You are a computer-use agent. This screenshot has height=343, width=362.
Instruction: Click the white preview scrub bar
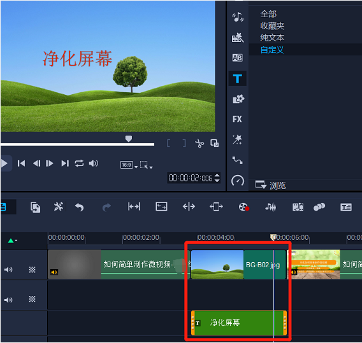tap(77, 144)
